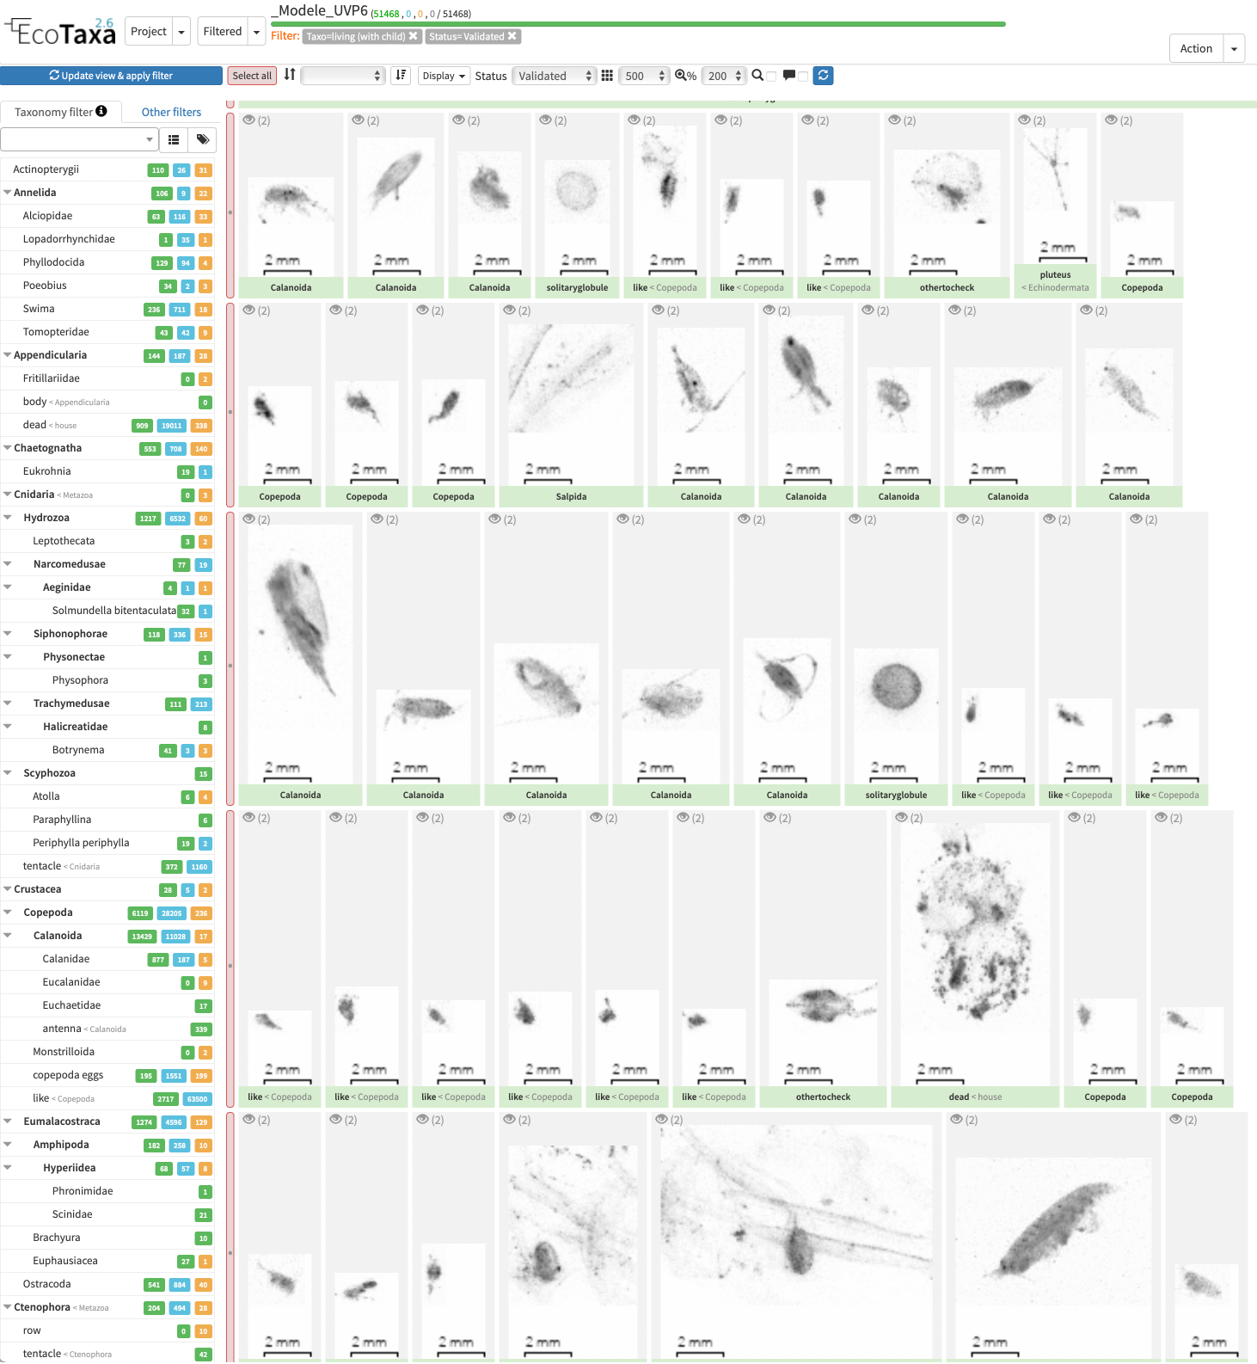Click Update view & apply filter button
This screenshot has height=1364, width=1257.
tap(111, 76)
